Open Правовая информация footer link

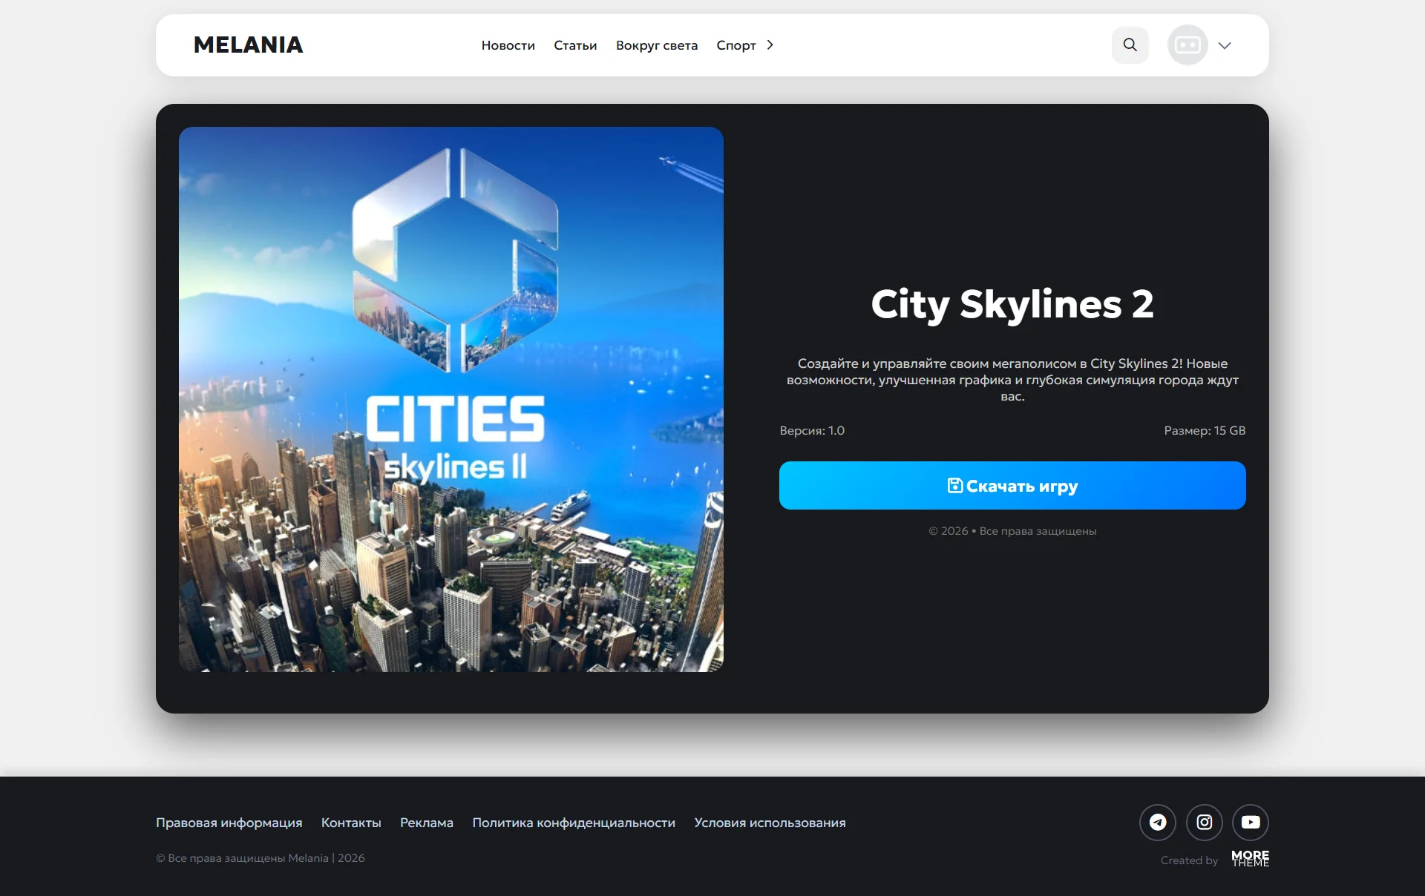[229, 823]
